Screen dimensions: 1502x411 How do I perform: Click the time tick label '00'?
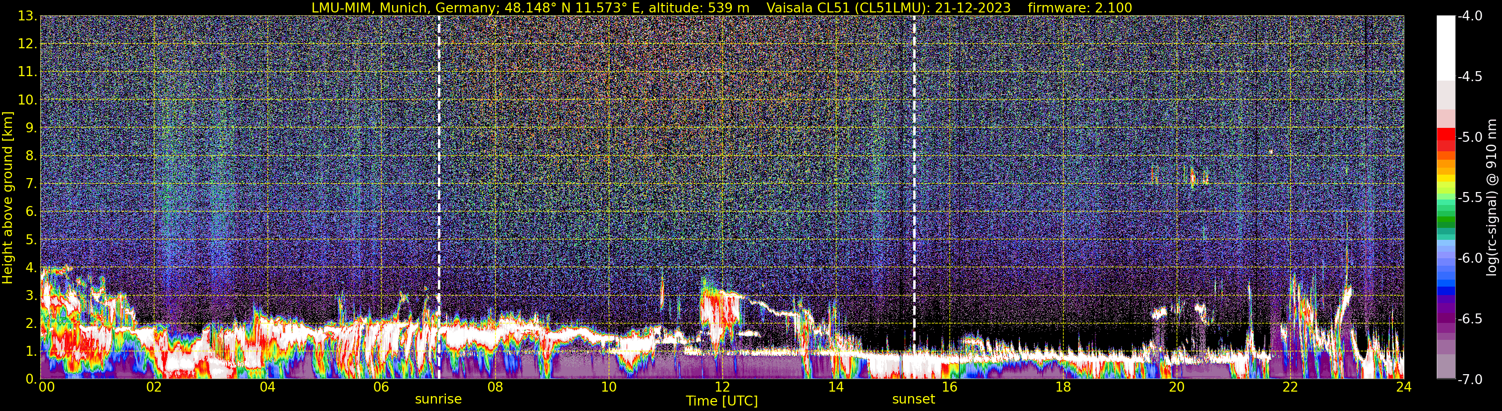tap(47, 387)
